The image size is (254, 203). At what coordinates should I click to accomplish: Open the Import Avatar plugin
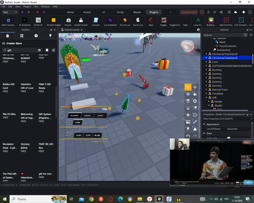[x=81, y=22]
